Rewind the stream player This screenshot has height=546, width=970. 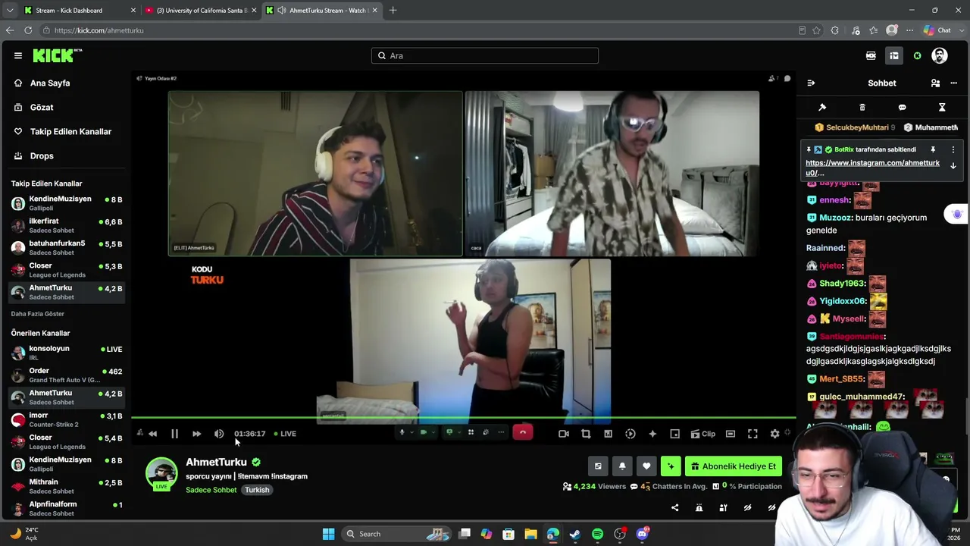point(152,434)
